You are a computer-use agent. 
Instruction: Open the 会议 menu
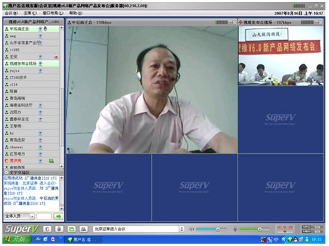pos(11,13)
